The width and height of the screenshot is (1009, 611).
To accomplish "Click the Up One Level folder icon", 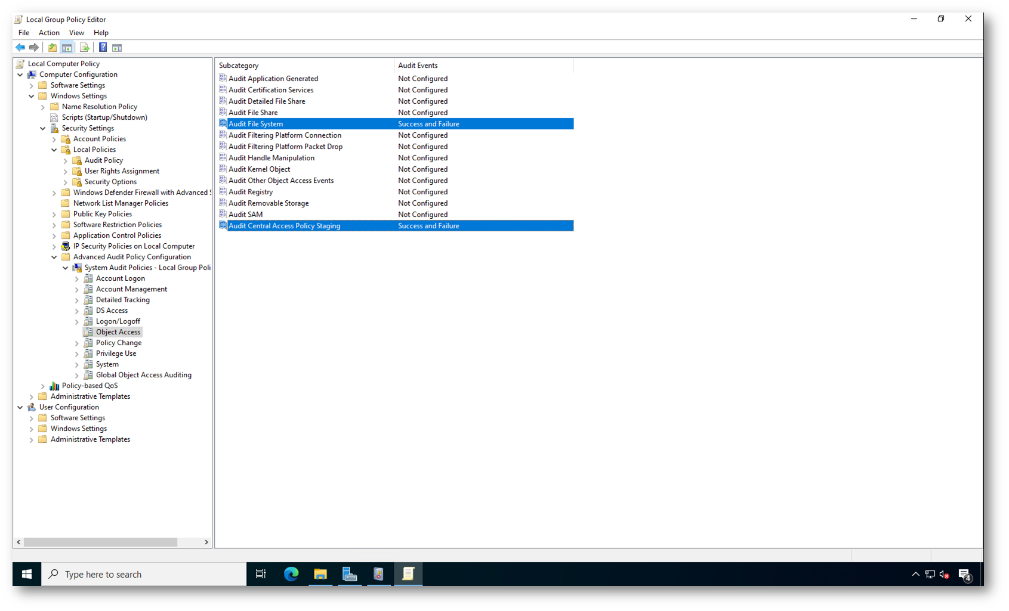I will tap(53, 48).
